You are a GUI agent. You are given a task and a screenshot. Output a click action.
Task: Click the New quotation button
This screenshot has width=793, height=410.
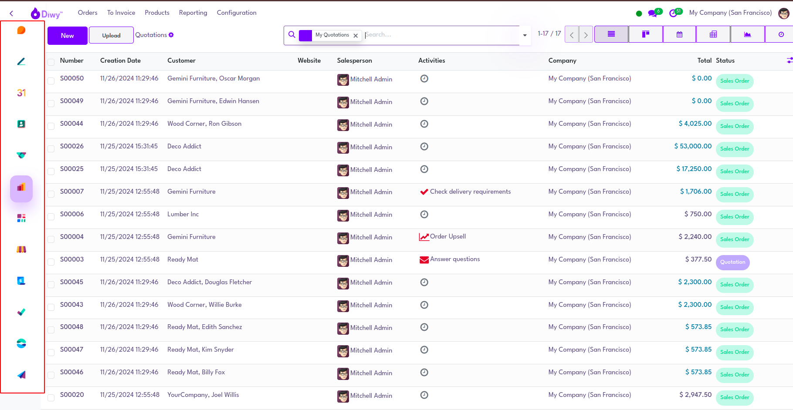click(x=67, y=36)
